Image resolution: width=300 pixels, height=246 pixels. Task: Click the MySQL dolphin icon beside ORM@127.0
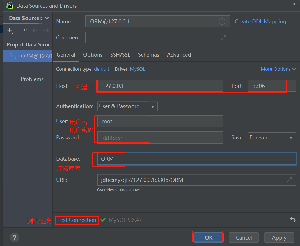click(x=13, y=56)
